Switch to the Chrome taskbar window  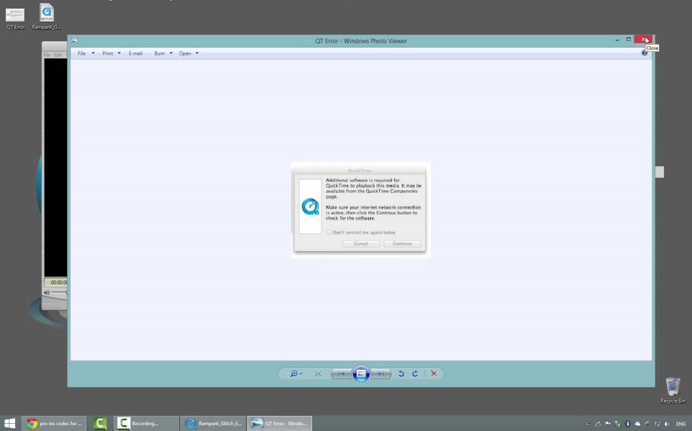(55, 423)
